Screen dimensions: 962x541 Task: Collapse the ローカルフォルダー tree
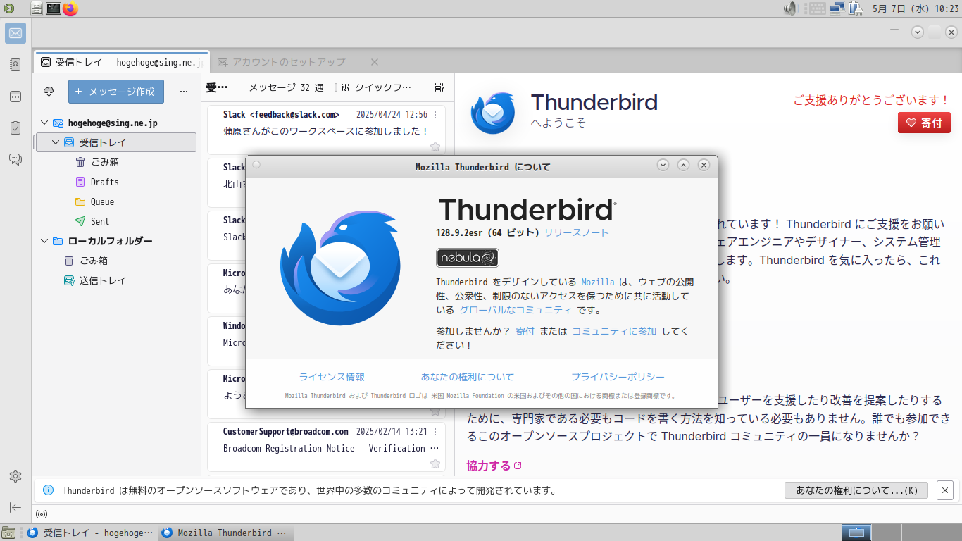(45, 241)
